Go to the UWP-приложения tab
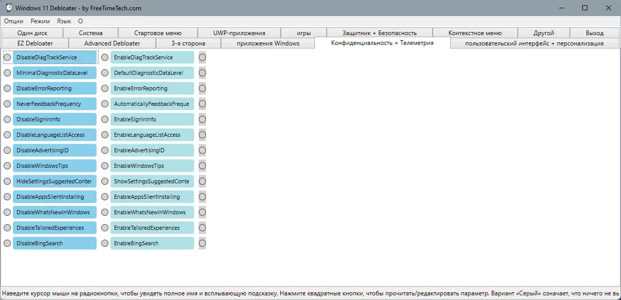Image resolution: width=621 pixels, height=300 pixels. point(239,33)
